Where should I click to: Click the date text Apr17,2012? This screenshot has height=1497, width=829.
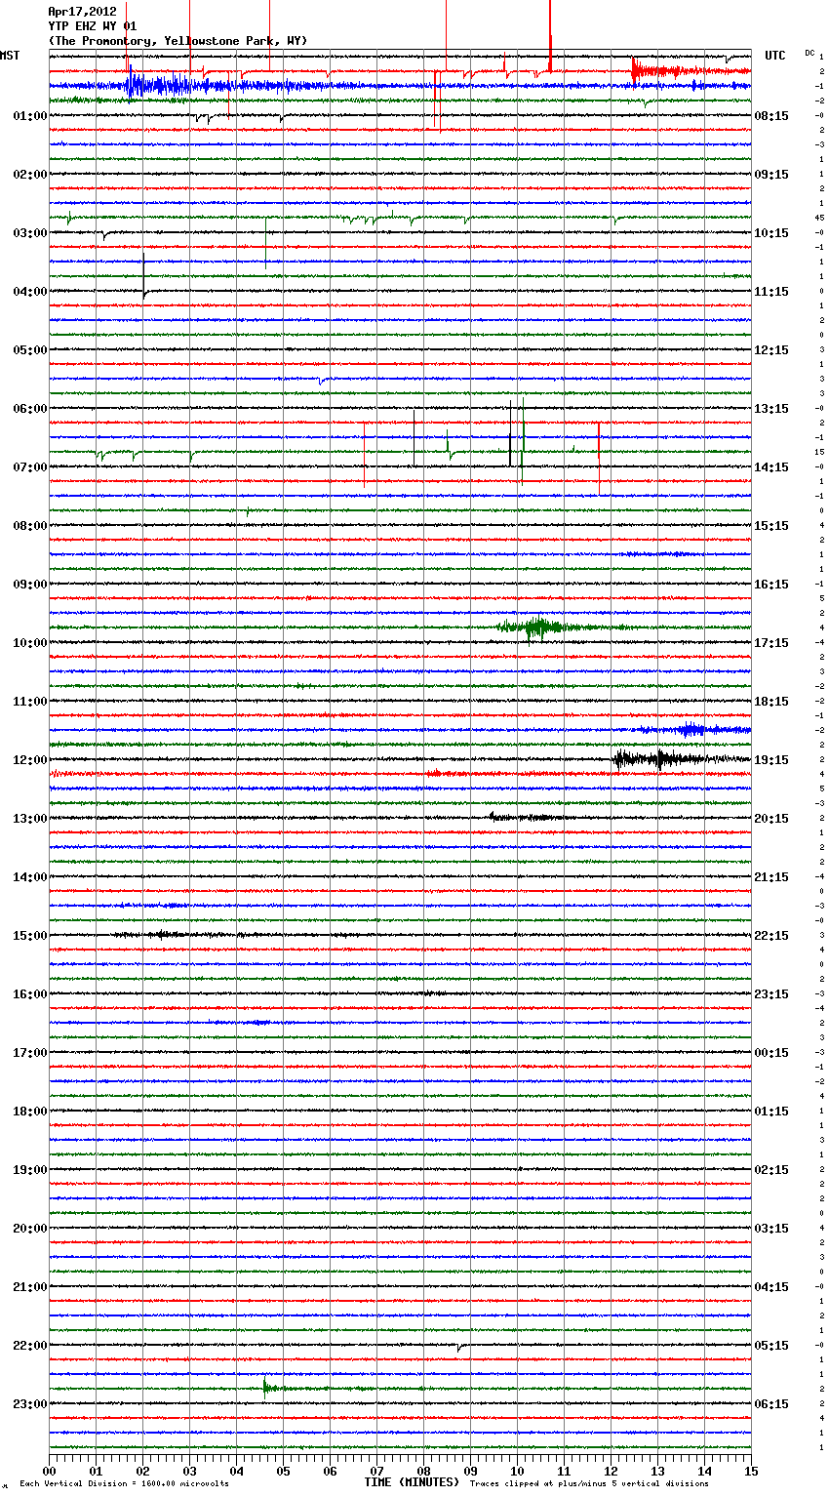coord(82,12)
